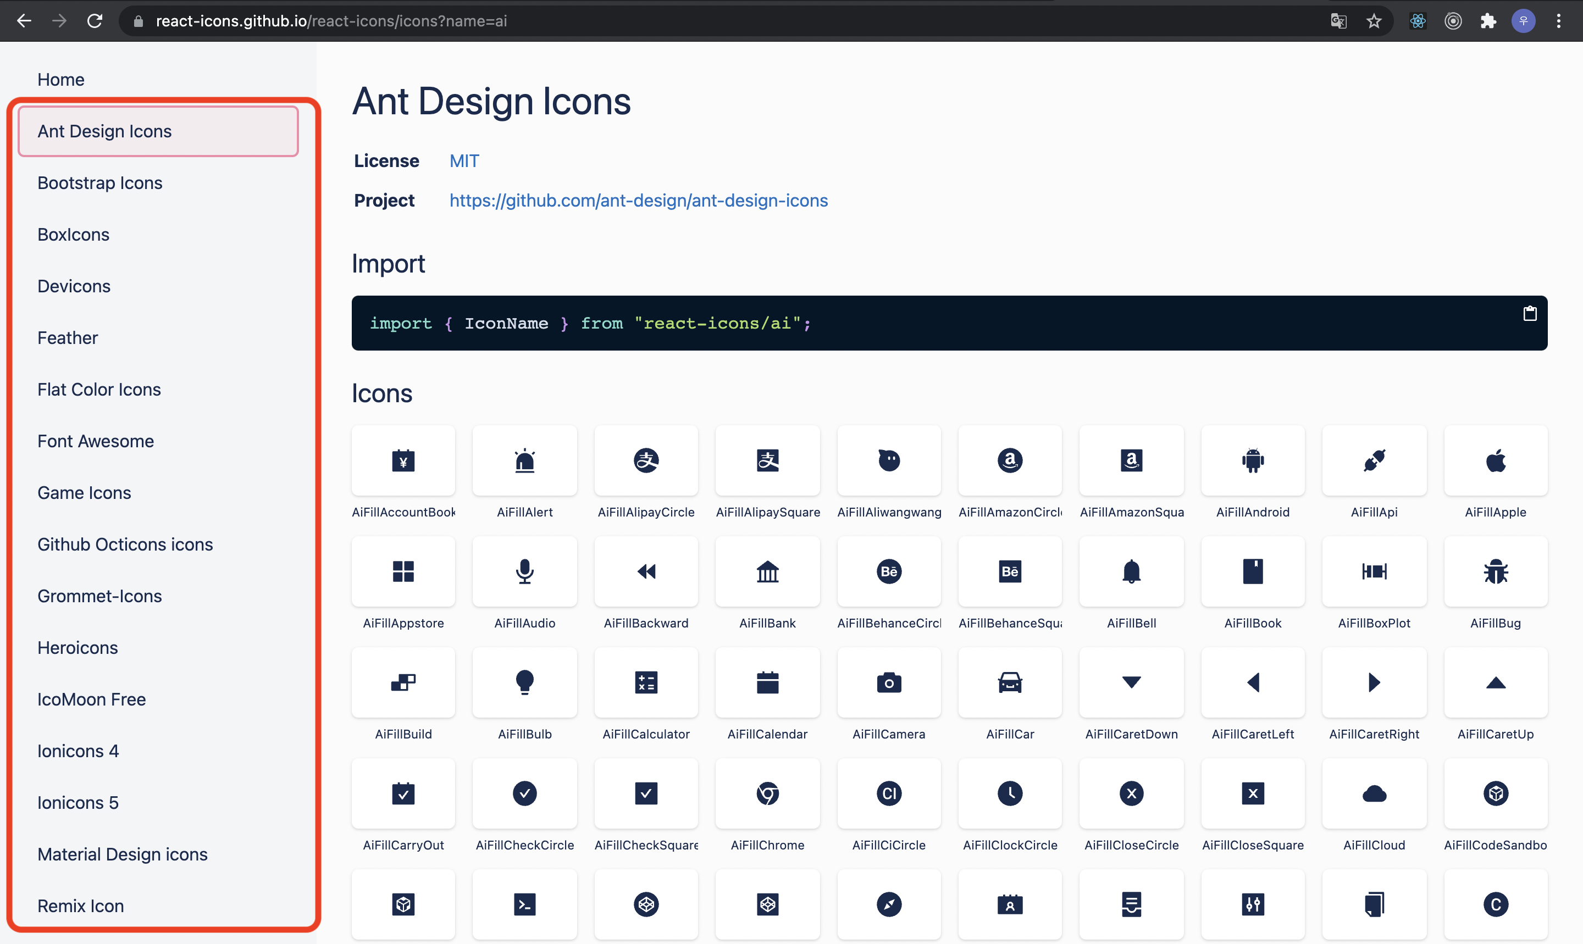Viewport: 1583px width, 944px height.
Task: Select the AiFillChrome icon
Action: tap(767, 793)
